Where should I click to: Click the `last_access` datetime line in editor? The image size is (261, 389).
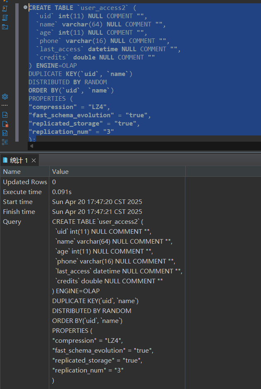(x=108, y=49)
